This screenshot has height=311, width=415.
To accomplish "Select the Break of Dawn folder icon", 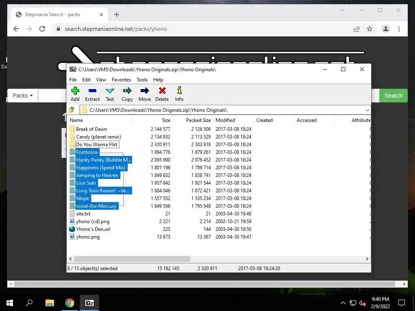I will point(72,129).
